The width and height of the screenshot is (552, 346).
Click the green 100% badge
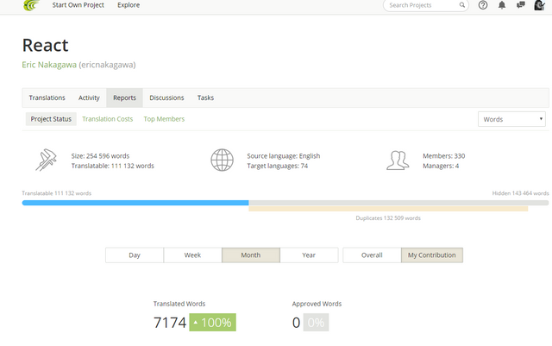point(213,322)
